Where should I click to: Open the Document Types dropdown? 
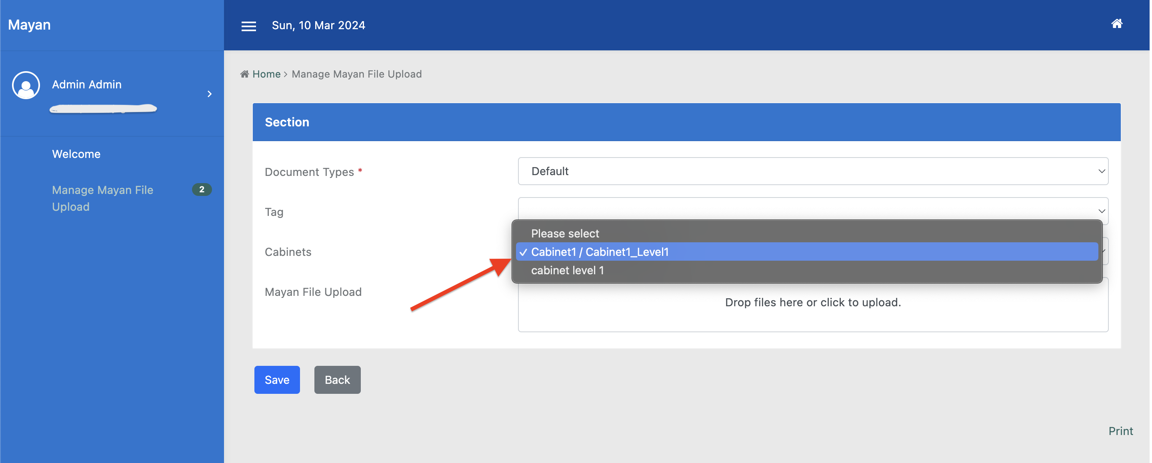(x=812, y=171)
